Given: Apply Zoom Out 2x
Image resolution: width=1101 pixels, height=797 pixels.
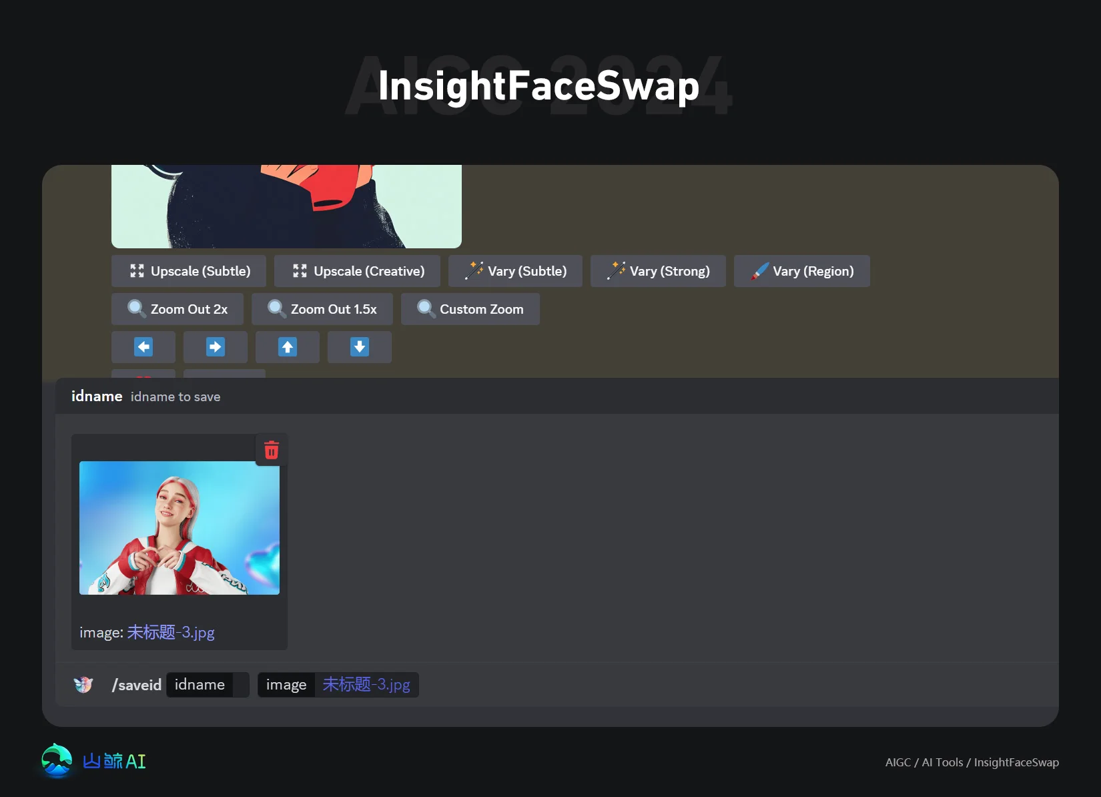Looking at the screenshot, I should click(177, 309).
